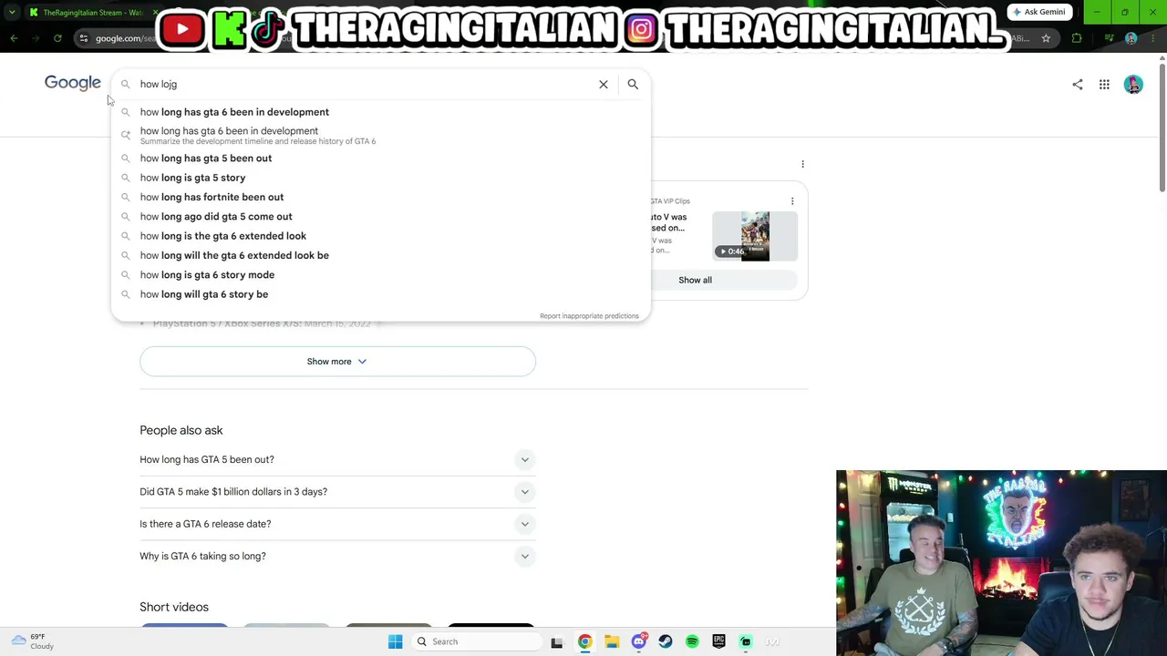This screenshot has width=1167, height=656.
Task: Click the browser back arrow
Action: (14, 38)
